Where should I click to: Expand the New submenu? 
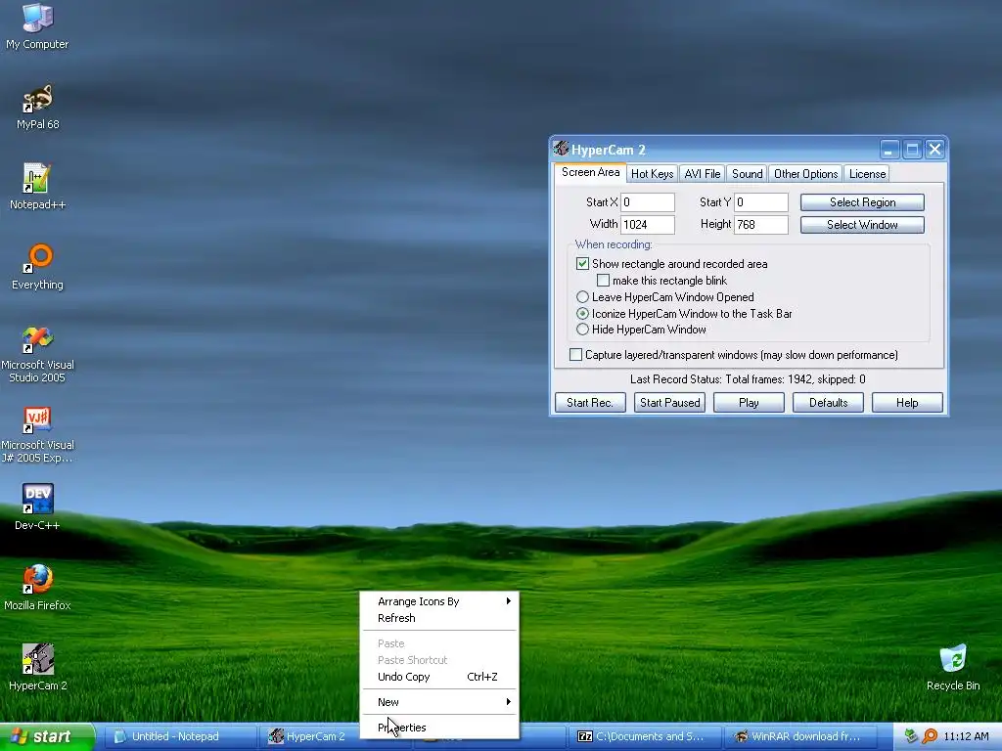(x=440, y=702)
